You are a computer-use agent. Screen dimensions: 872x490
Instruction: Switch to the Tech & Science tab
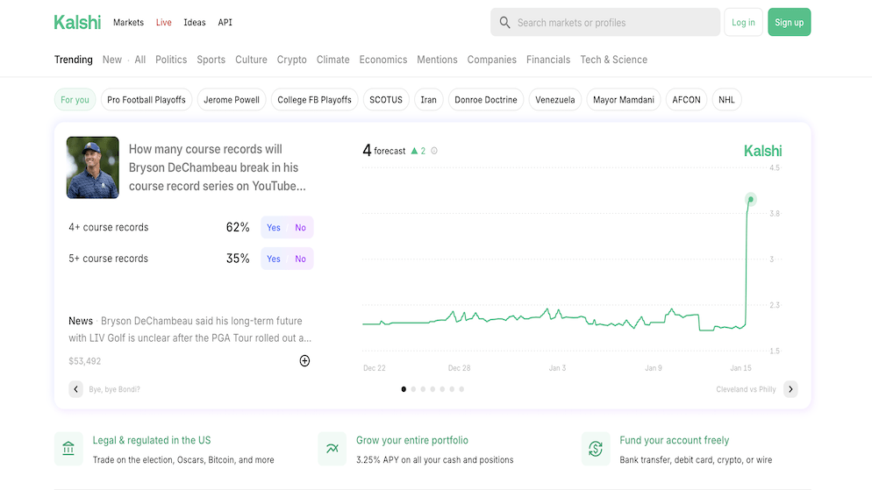click(x=614, y=60)
